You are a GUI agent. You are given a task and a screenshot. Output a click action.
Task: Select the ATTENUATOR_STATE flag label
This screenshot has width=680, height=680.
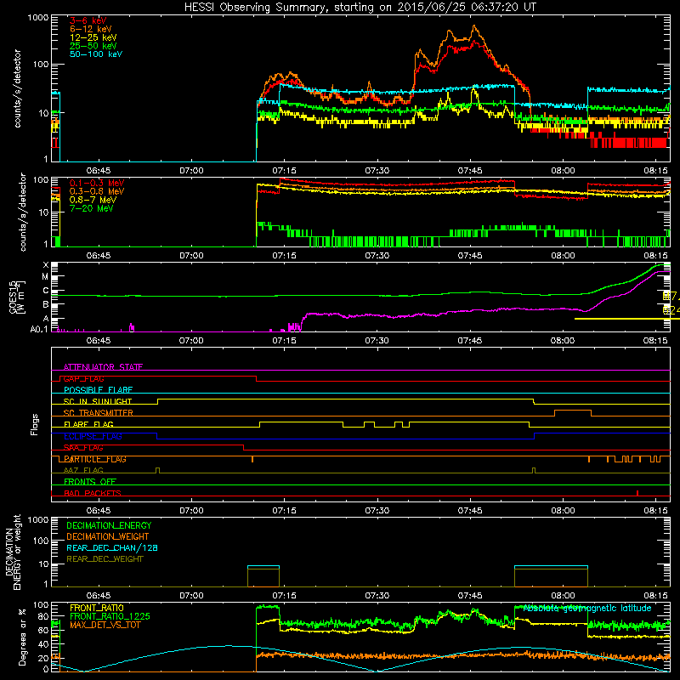tap(103, 367)
